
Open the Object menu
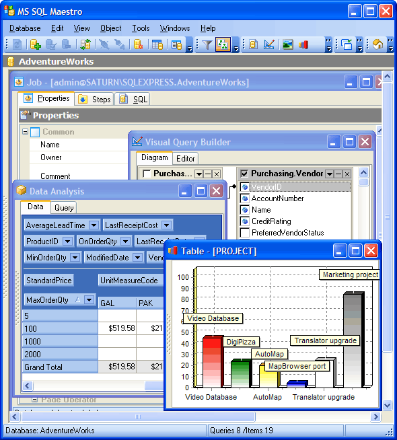tap(111, 28)
